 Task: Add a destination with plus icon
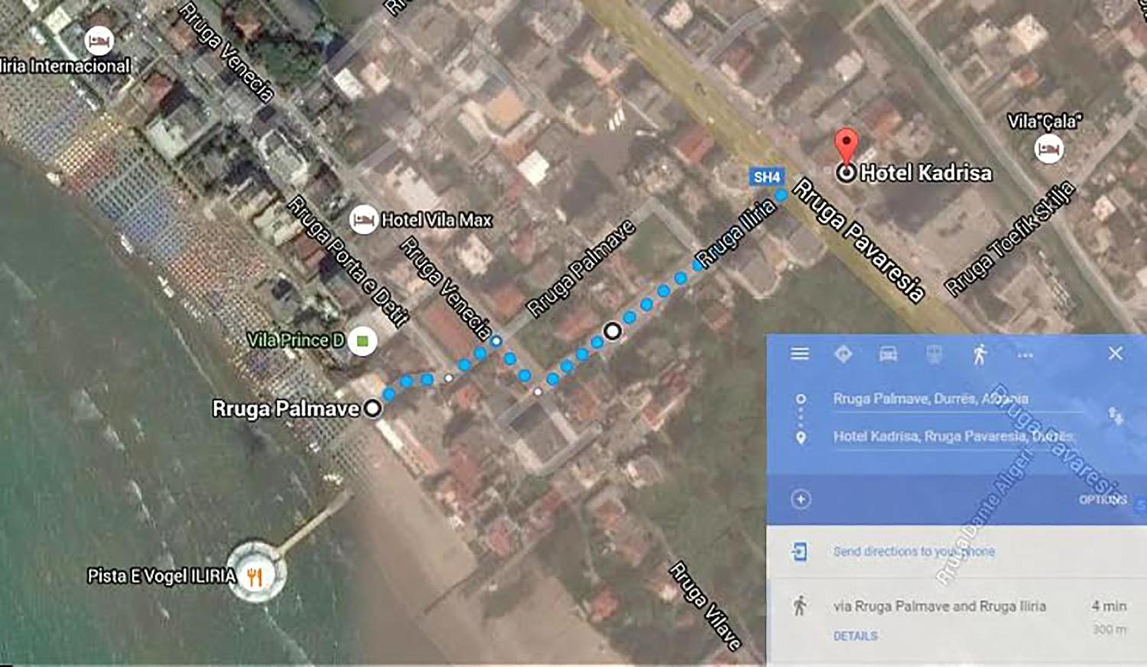coord(801,499)
